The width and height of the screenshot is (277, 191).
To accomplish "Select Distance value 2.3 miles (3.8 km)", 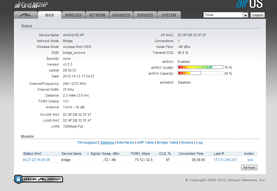I will click(x=76, y=95).
